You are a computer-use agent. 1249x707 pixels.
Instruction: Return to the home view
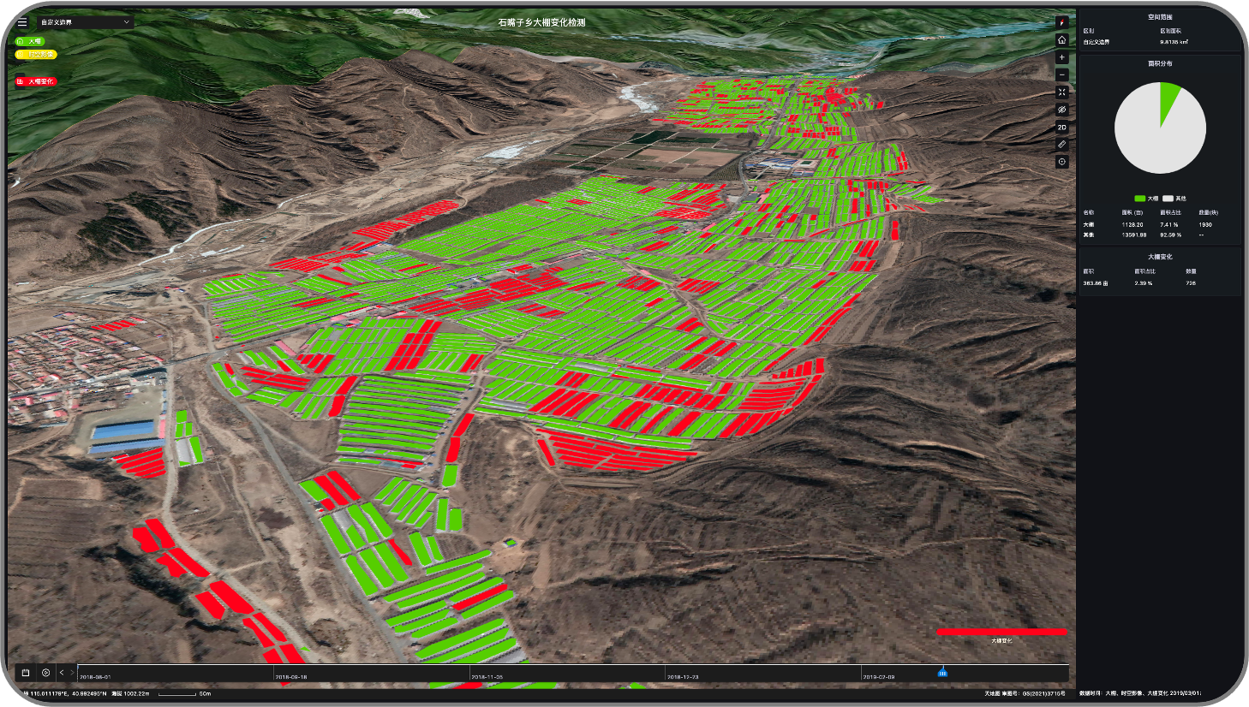(x=1062, y=40)
